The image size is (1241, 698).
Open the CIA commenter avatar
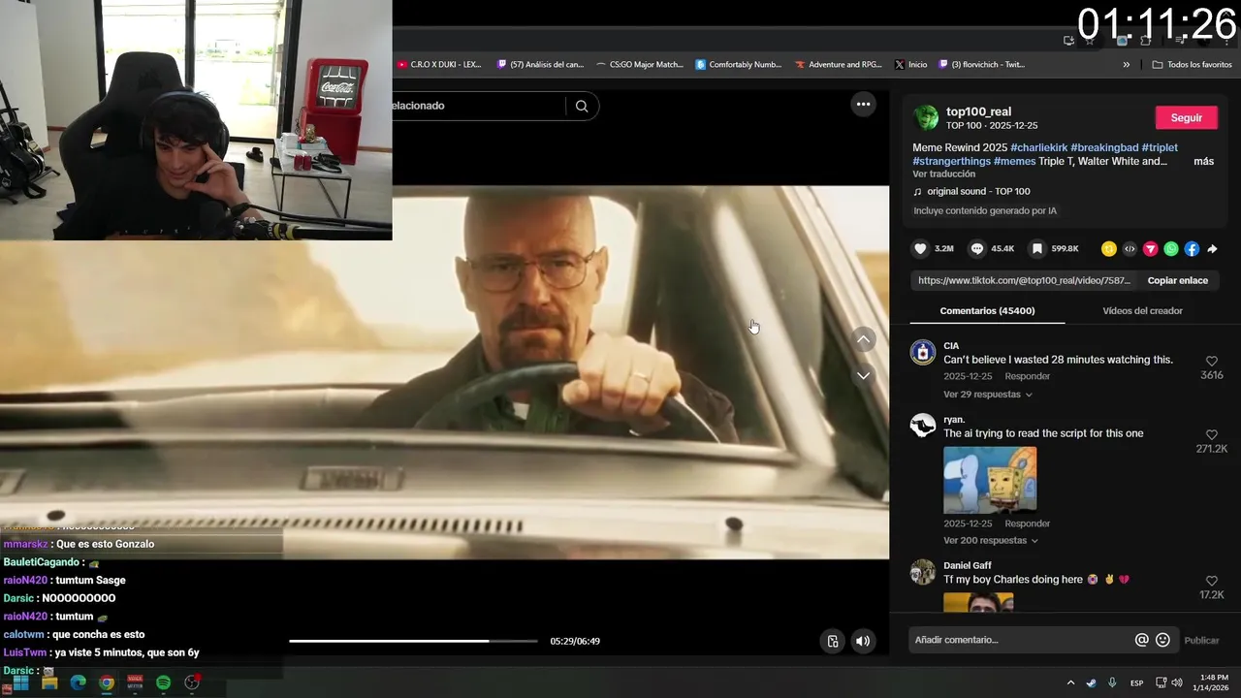[x=923, y=352]
